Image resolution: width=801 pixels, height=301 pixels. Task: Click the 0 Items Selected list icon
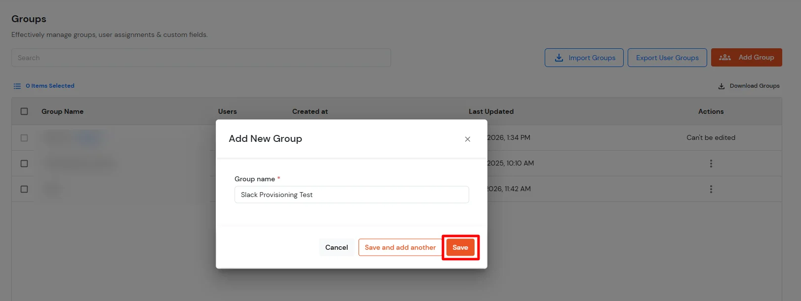point(17,86)
